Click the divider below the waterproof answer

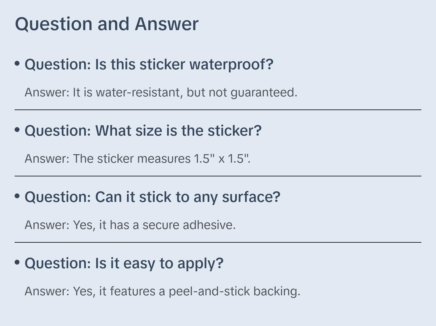point(218,110)
